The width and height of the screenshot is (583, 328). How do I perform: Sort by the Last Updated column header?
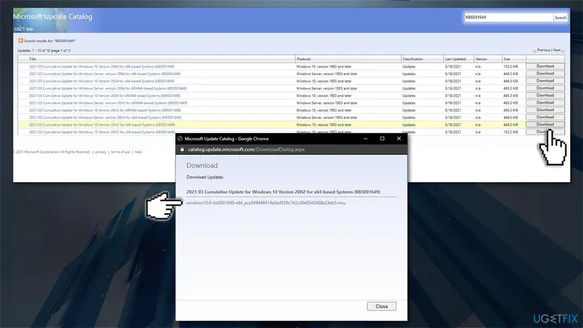click(x=456, y=59)
